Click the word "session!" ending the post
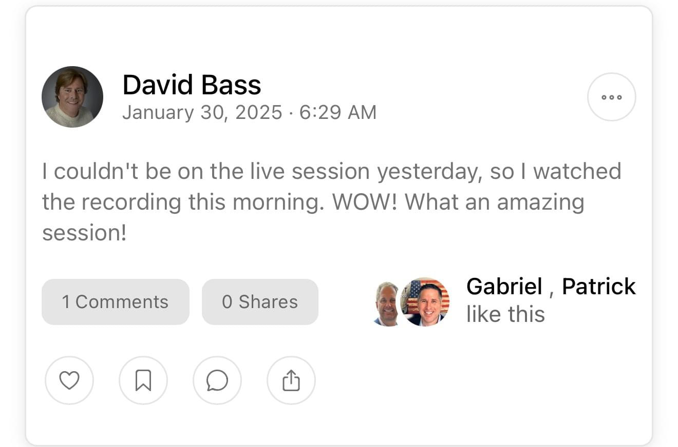678x447 pixels. pyautogui.click(x=84, y=233)
